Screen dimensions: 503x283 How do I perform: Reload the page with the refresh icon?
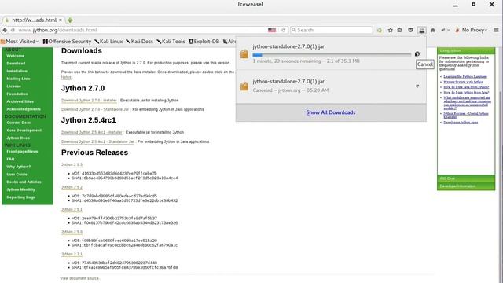point(283,30)
